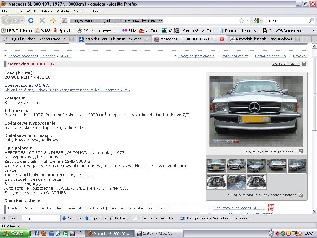Open the Zakładki menu
Viewport: 317px width, 238px height.
(x=63, y=11)
